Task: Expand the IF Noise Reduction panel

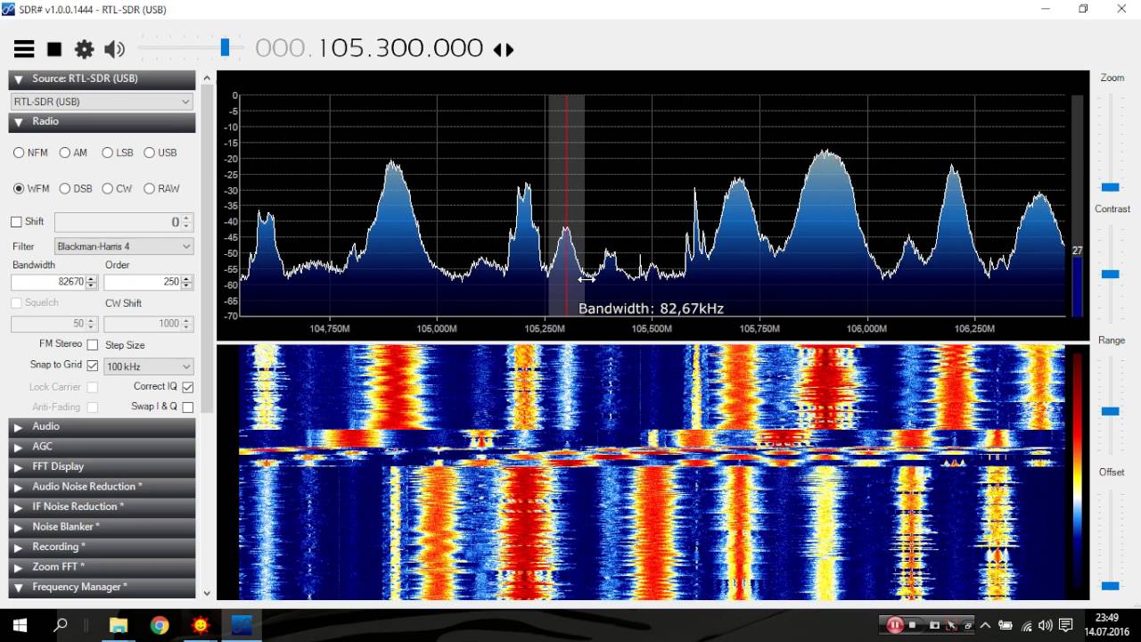Action: (102, 506)
